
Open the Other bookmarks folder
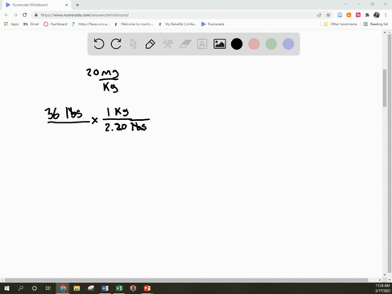point(341,24)
